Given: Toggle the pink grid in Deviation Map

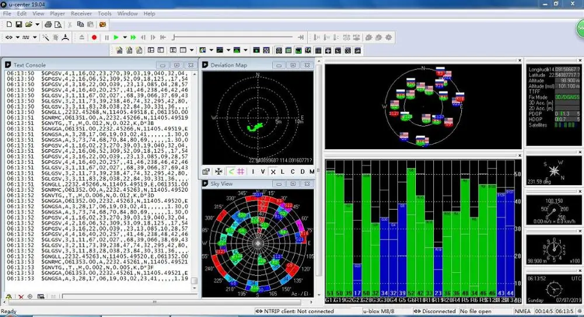Looking at the screenshot, I should point(241,171).
